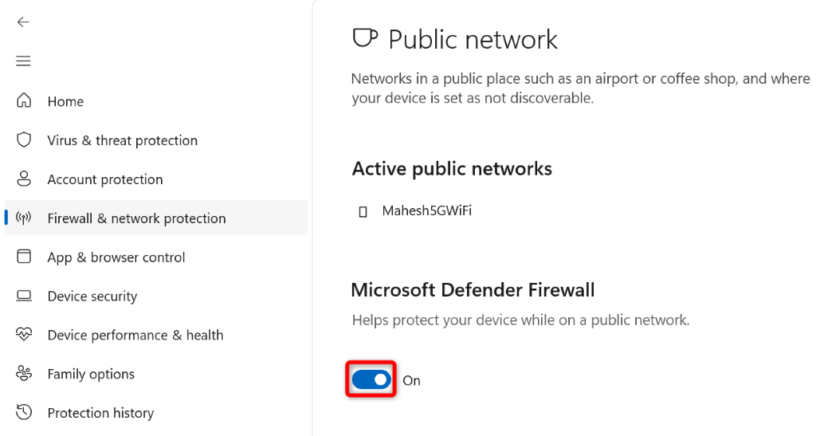Image resolution: width=816 pixels, height=436 pixels.
Task: Click the Device security laptop icon
Action: 24,296
